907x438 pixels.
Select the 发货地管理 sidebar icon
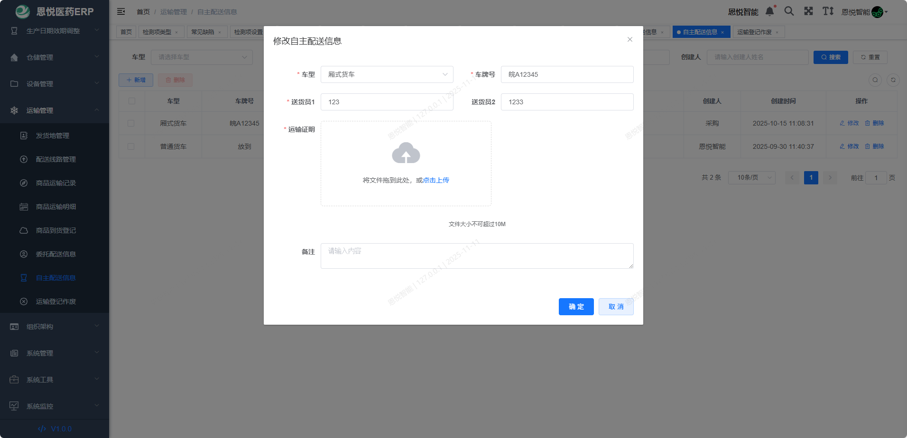click(24, 136)
